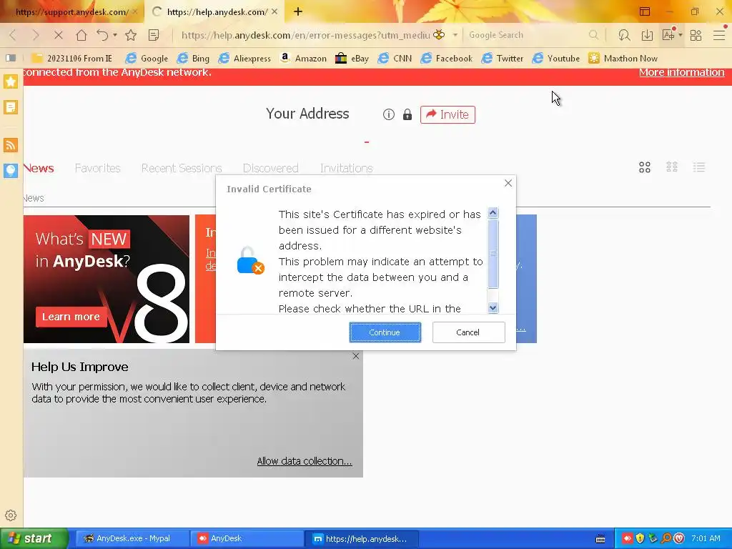
Task: Open a new tab with plus button
Action: click(298, 11)
